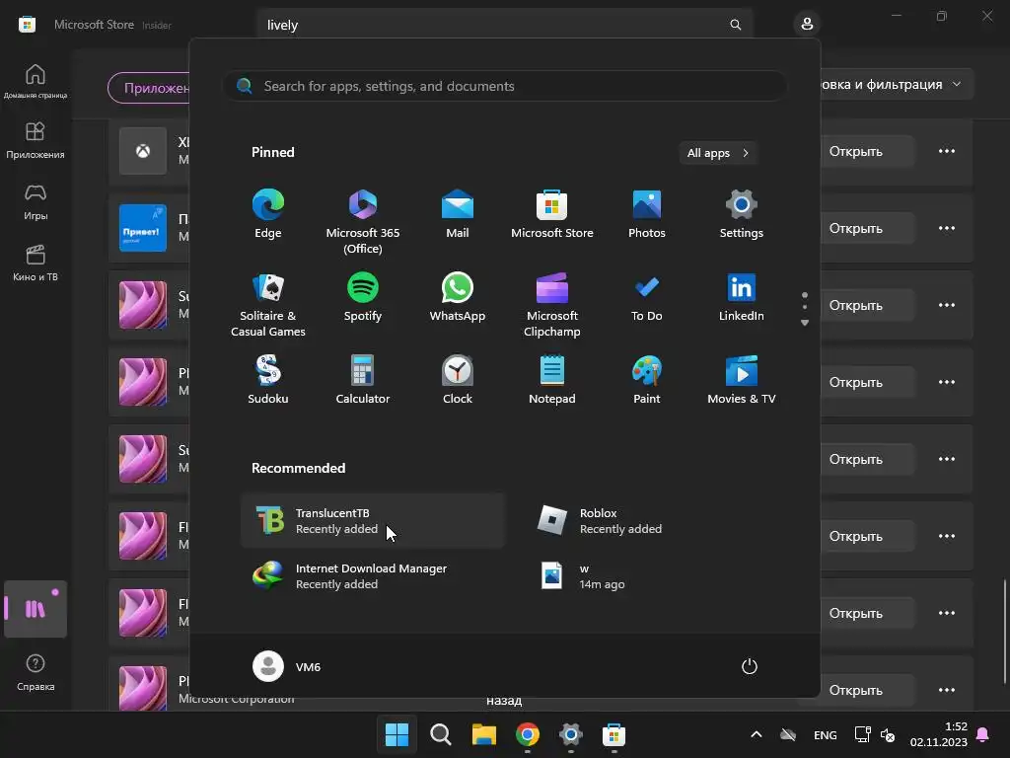Launch Microsoft 365 (Office) pinned app

(x=363, y=222)
